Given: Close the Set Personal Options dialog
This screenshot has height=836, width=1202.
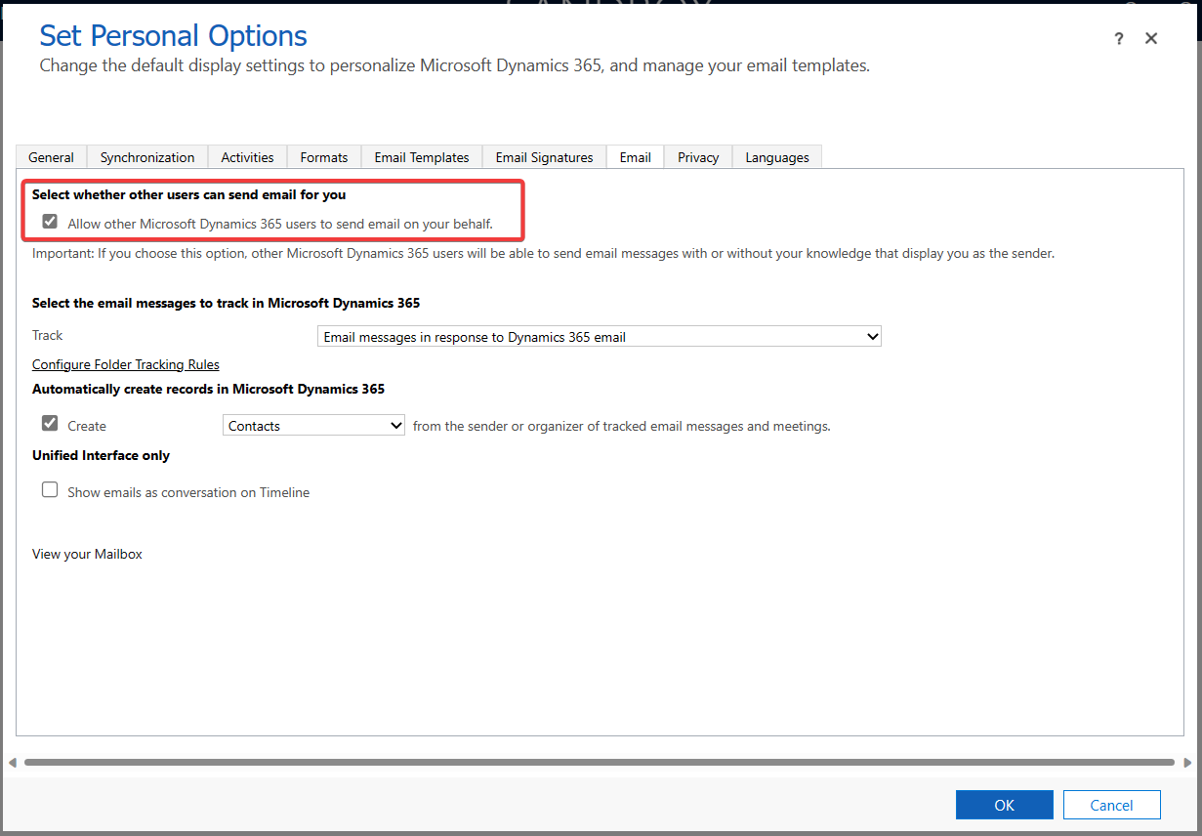Looking at the screenshot, I should click(1151, 39).
